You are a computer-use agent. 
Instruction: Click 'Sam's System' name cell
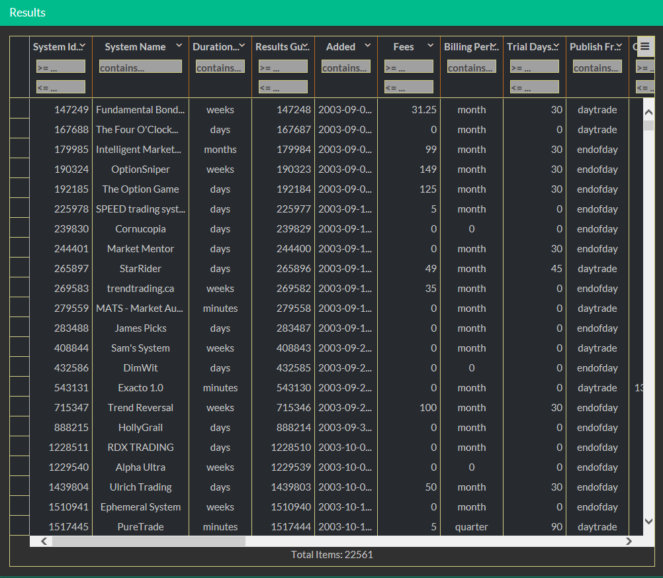point(140,348)
